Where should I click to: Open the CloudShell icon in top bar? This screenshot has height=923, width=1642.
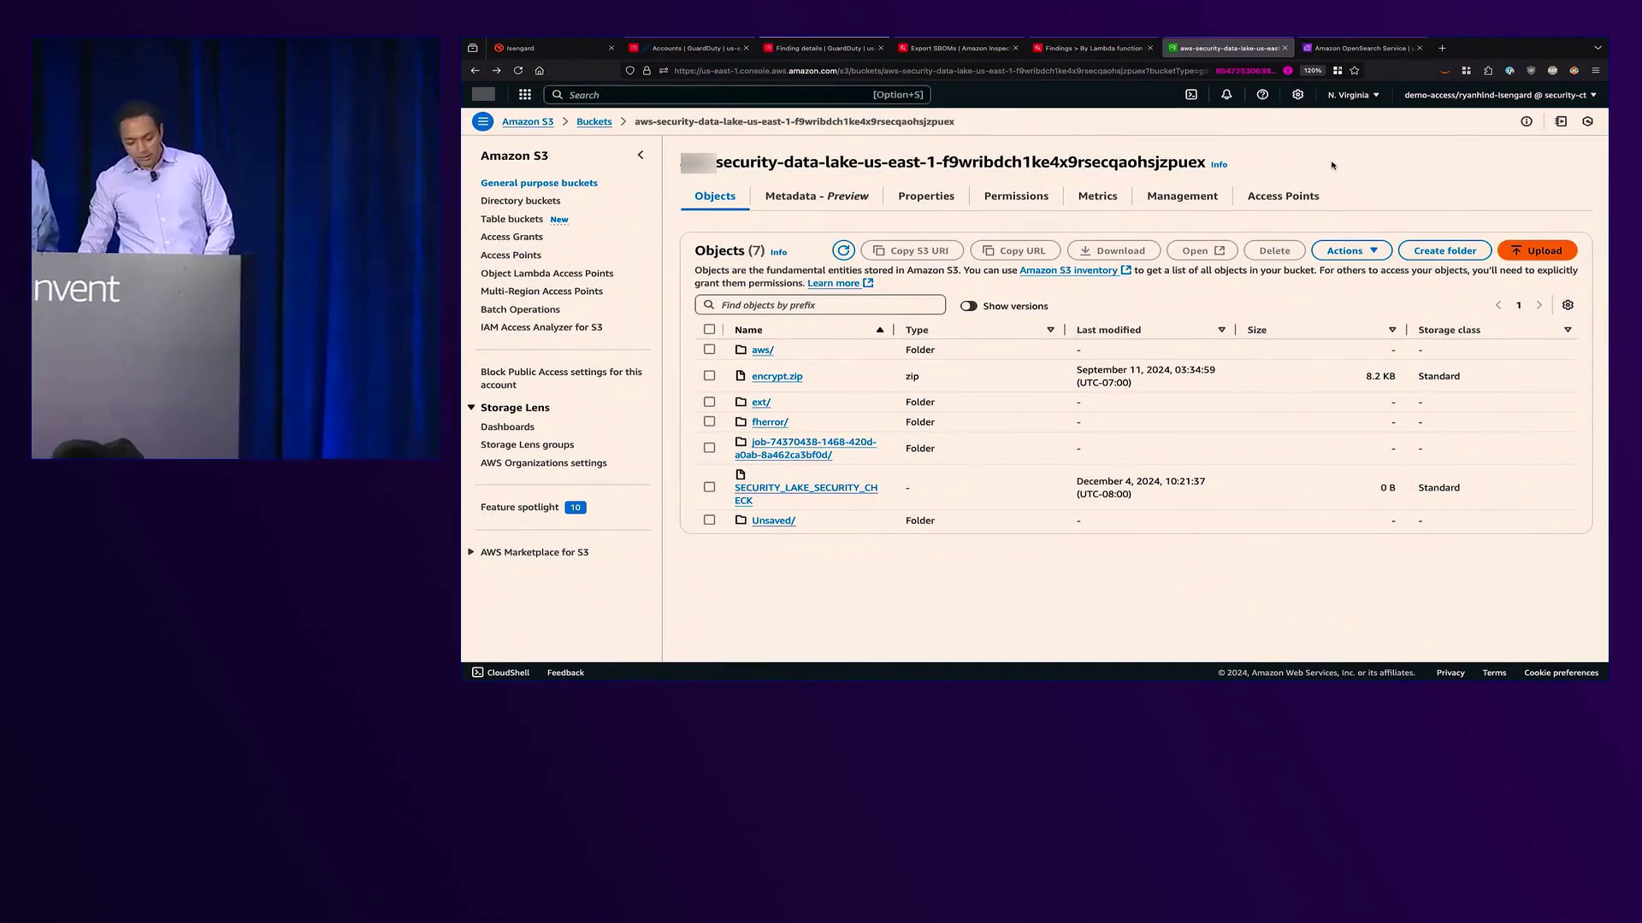click(x=1191, y=95)
